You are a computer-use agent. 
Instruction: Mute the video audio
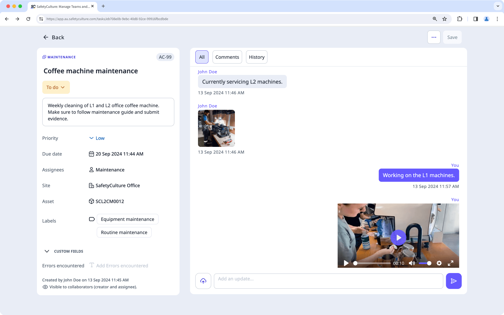click(x=412, y=263)
